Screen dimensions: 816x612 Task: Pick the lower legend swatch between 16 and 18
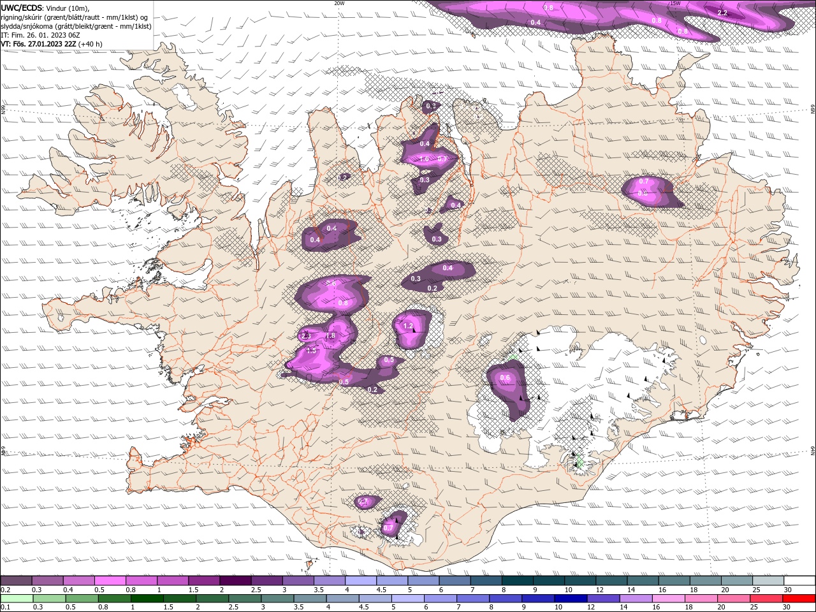pos(668,599)
